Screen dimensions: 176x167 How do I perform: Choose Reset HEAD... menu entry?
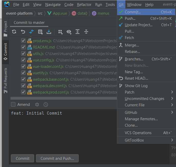tap(146, 78)
